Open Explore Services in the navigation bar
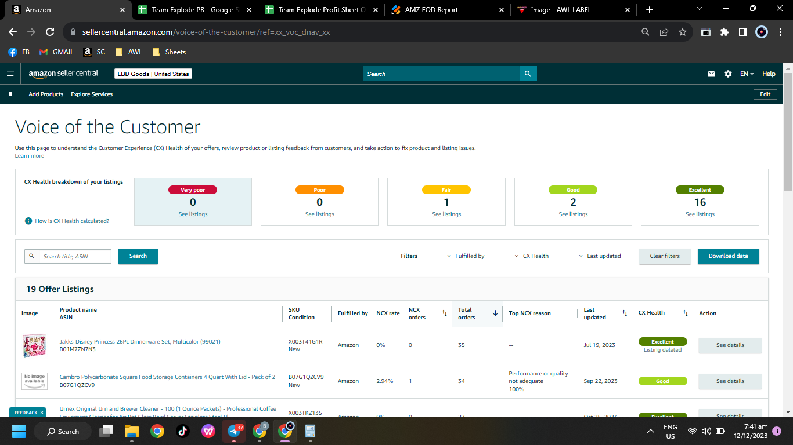The width and height of the screenshot is (793, 445). tap(92, 94)
